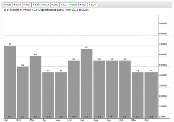The height and width of the screenshot is (122, 174).
Task: Click the Aug axis label
Action: [x=96, y=120]
